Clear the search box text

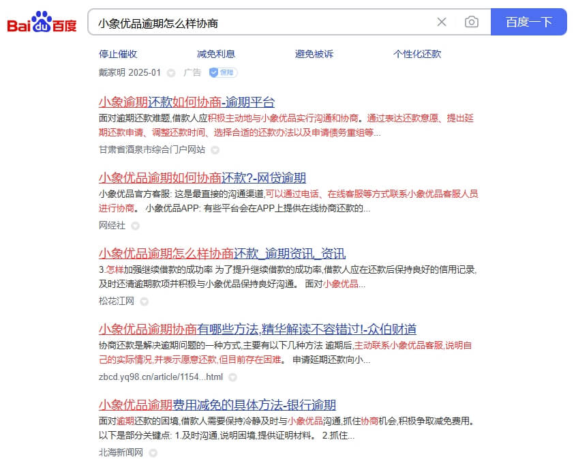(x=442, y=22)
